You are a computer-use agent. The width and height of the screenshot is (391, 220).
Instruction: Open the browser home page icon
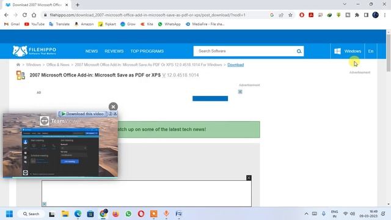tap(34, 15)
